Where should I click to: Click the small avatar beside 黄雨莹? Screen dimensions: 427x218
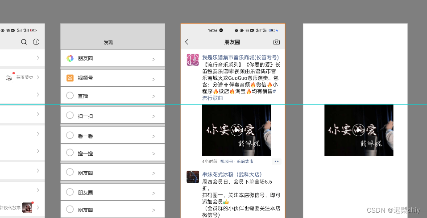click(9, 78)
